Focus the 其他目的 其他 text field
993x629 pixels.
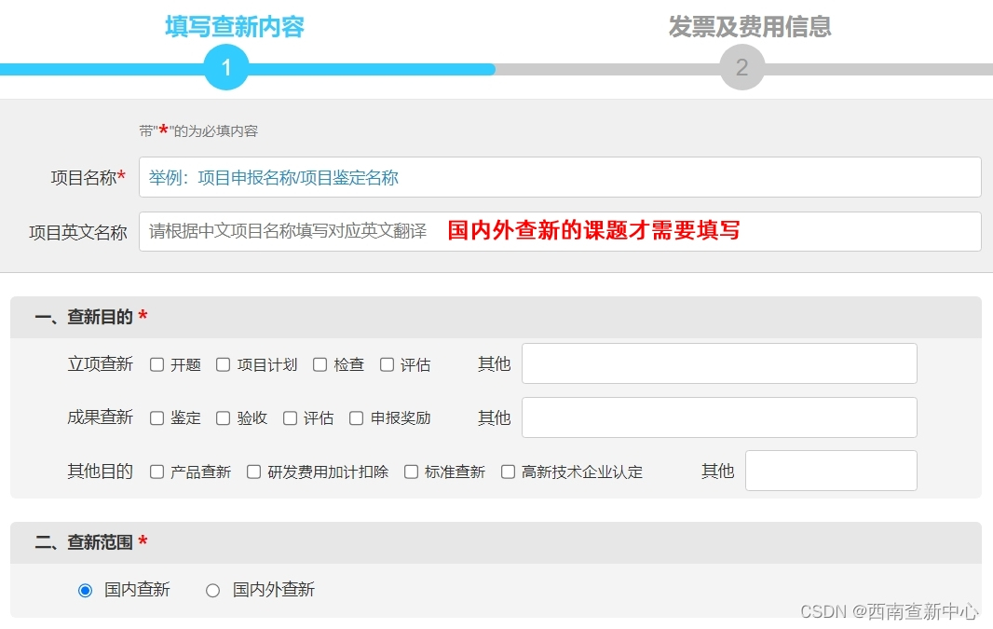[x=831, y=471]
